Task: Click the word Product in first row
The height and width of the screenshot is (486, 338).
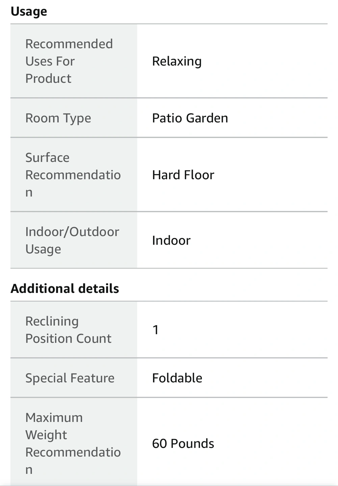Action: click(x=48, y=79)
